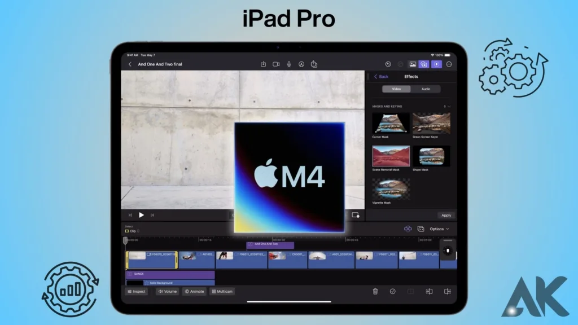578x325 pixels.
Task: Click the microphone voiceover icon
Action: point(289,64)
